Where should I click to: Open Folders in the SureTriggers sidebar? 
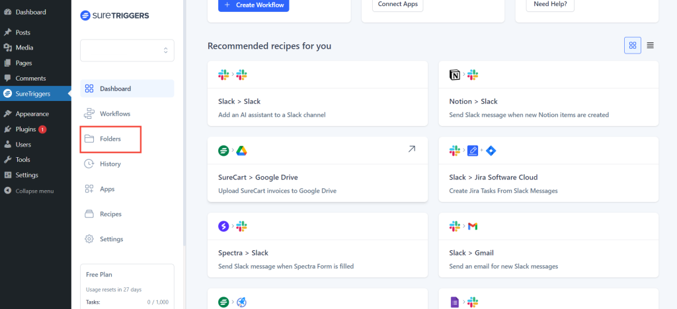click(110, 139)
